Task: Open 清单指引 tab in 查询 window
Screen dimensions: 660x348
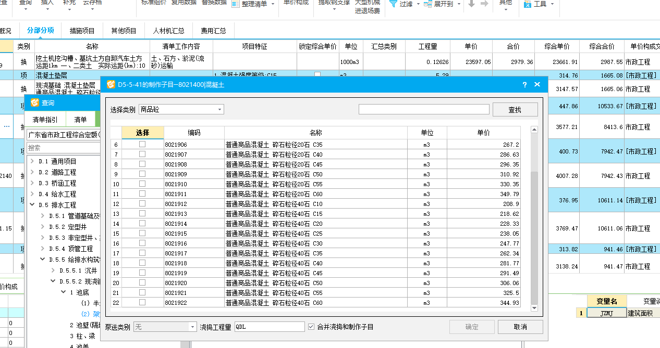Action: 45,120
